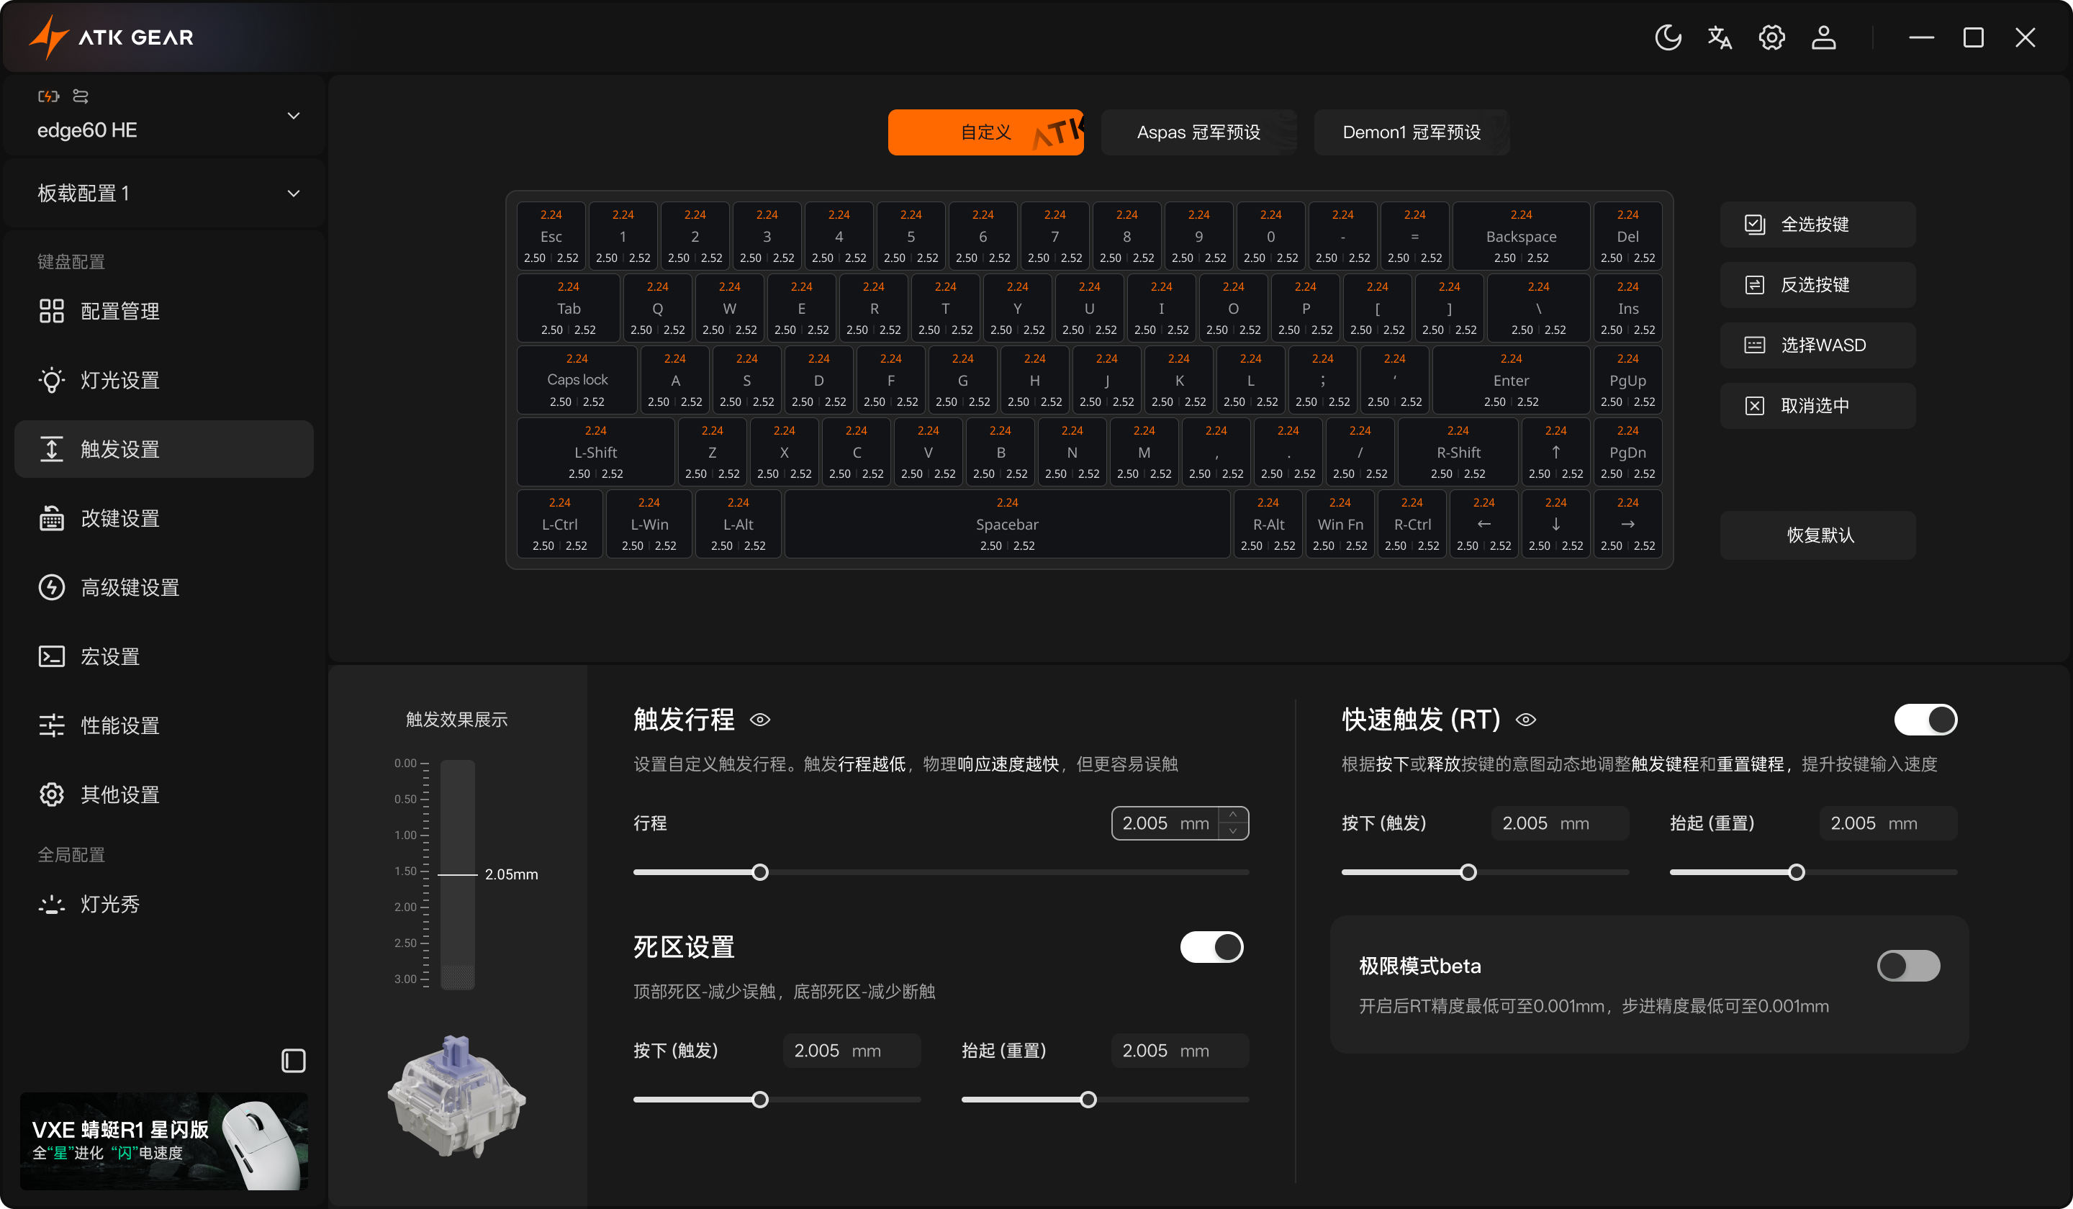Click the 恢复默认 button
The image size is (2073, 1209).
(1818, 535)
